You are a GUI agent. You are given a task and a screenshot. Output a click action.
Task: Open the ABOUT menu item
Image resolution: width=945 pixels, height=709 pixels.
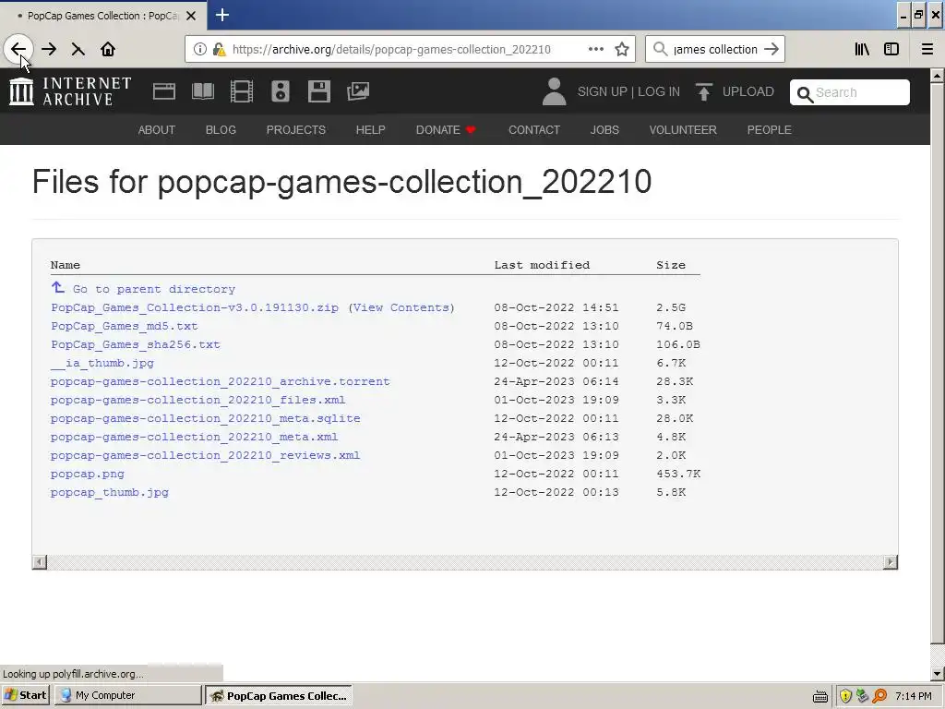pyautogui.click(x=157, y=129)
